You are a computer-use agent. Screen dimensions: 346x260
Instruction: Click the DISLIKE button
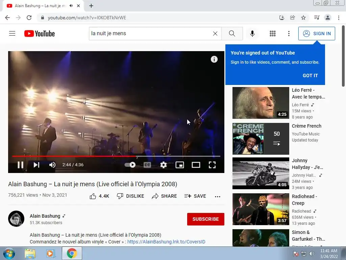[130, 196]
